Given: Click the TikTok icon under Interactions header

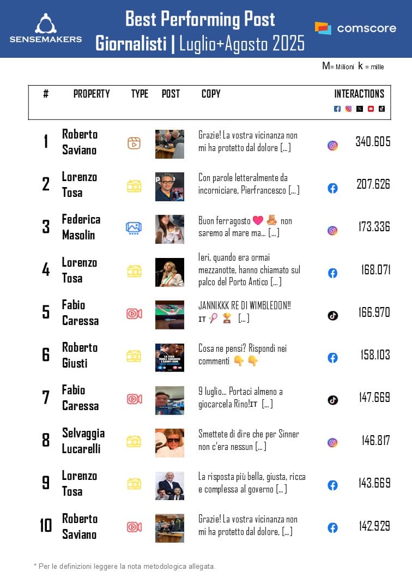Looking at the screenshot, I should 381,109.
